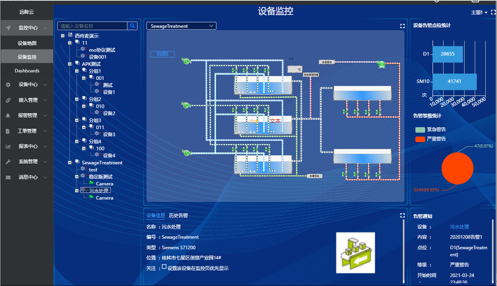The image size is (497, 286).
Task: Click the D1 bar showing 28655
Action: (x=447, y=54)
